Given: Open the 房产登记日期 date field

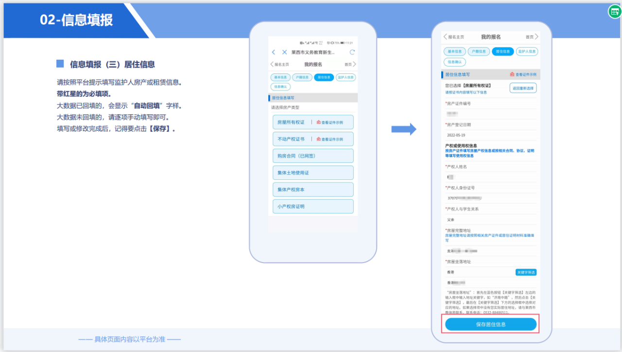Looking at the screenshot, I should click(x=490, y=135).
